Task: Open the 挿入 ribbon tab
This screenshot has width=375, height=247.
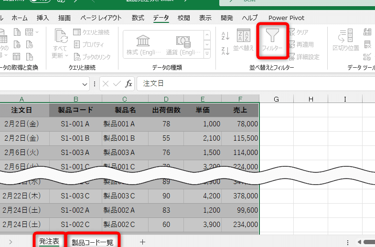Action: click(43, 18)
